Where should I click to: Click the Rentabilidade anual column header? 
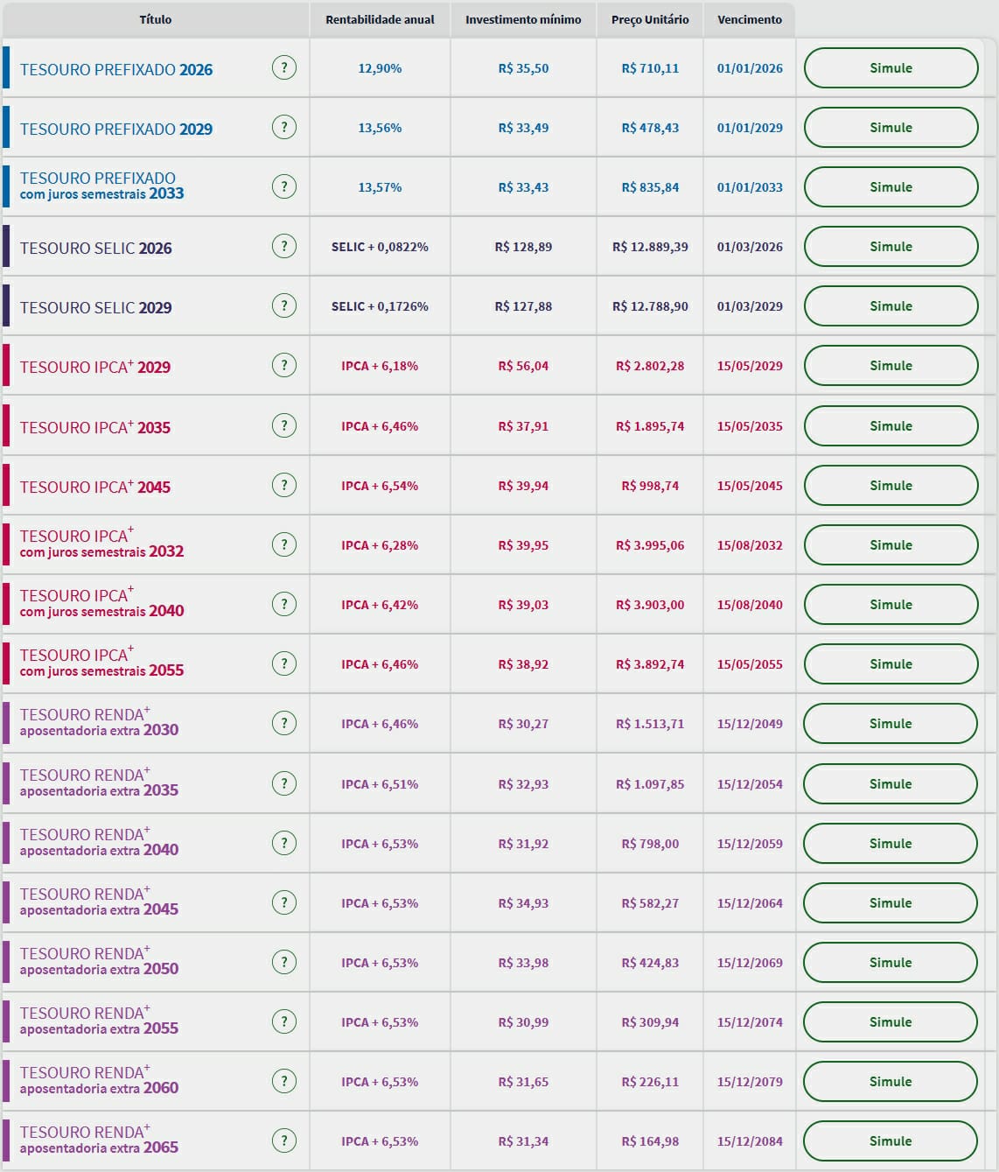tap(380, 19)
